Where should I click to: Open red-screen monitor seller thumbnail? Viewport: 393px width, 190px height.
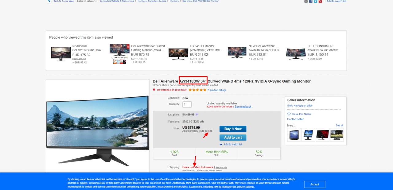click(322, 135)
